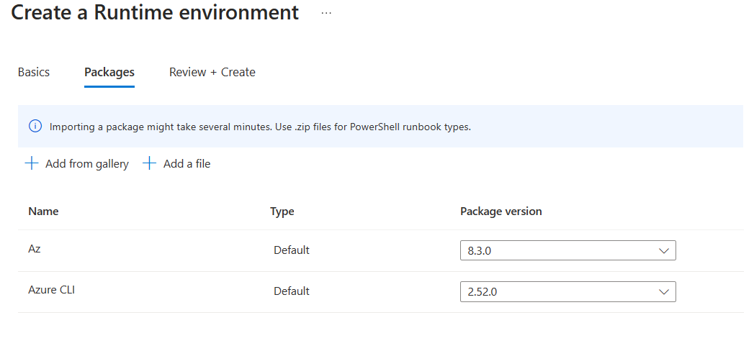Click the Default type in the Az row

[x=292, y=250]
